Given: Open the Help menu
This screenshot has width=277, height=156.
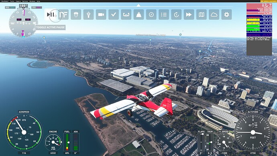Looking at the screenshot, I should [38, 1].
